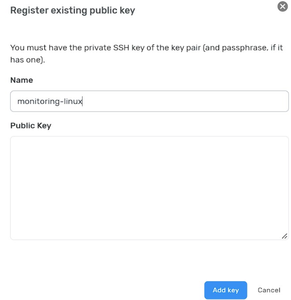The height and width of the screenshot is (300, 291).
Task: Focus the Name input field
Action: click(x=149, y=101)
